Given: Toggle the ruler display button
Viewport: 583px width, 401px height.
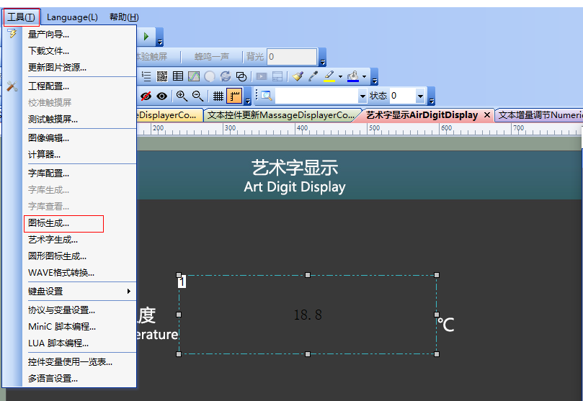Looking at the screenshot, I should [x=235, y=96].
